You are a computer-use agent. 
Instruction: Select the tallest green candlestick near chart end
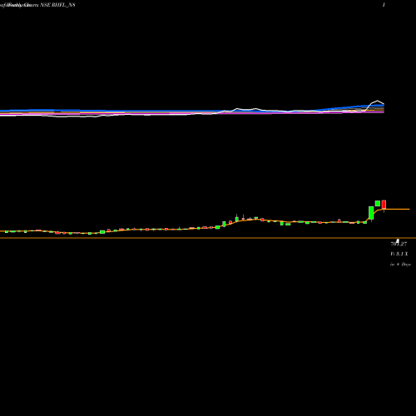coord(371,213)
